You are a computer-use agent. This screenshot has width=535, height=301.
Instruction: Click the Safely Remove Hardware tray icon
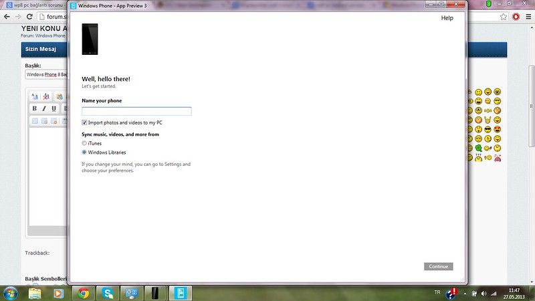[x=474, y=294]
